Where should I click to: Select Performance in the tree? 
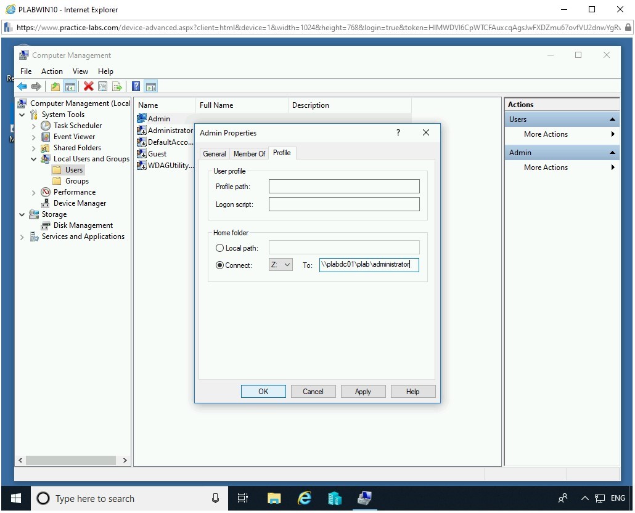tap(75, 192)
